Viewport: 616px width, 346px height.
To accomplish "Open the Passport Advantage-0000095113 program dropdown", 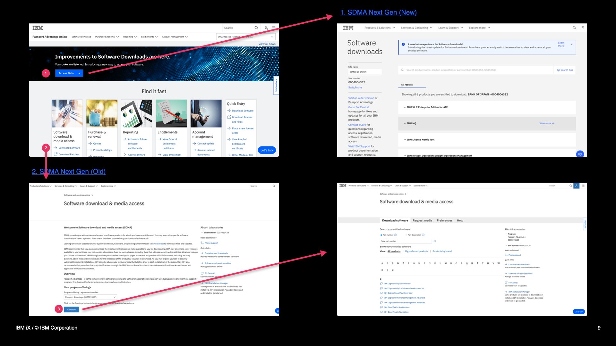I will 90,297.
